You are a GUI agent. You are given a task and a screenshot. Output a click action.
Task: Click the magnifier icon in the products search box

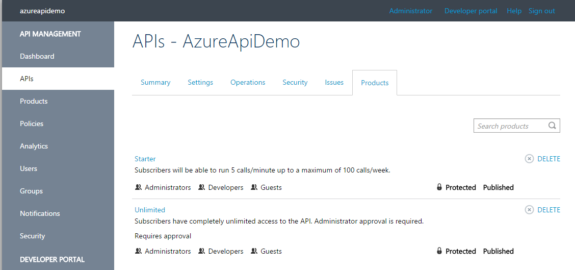coord(552,126)
